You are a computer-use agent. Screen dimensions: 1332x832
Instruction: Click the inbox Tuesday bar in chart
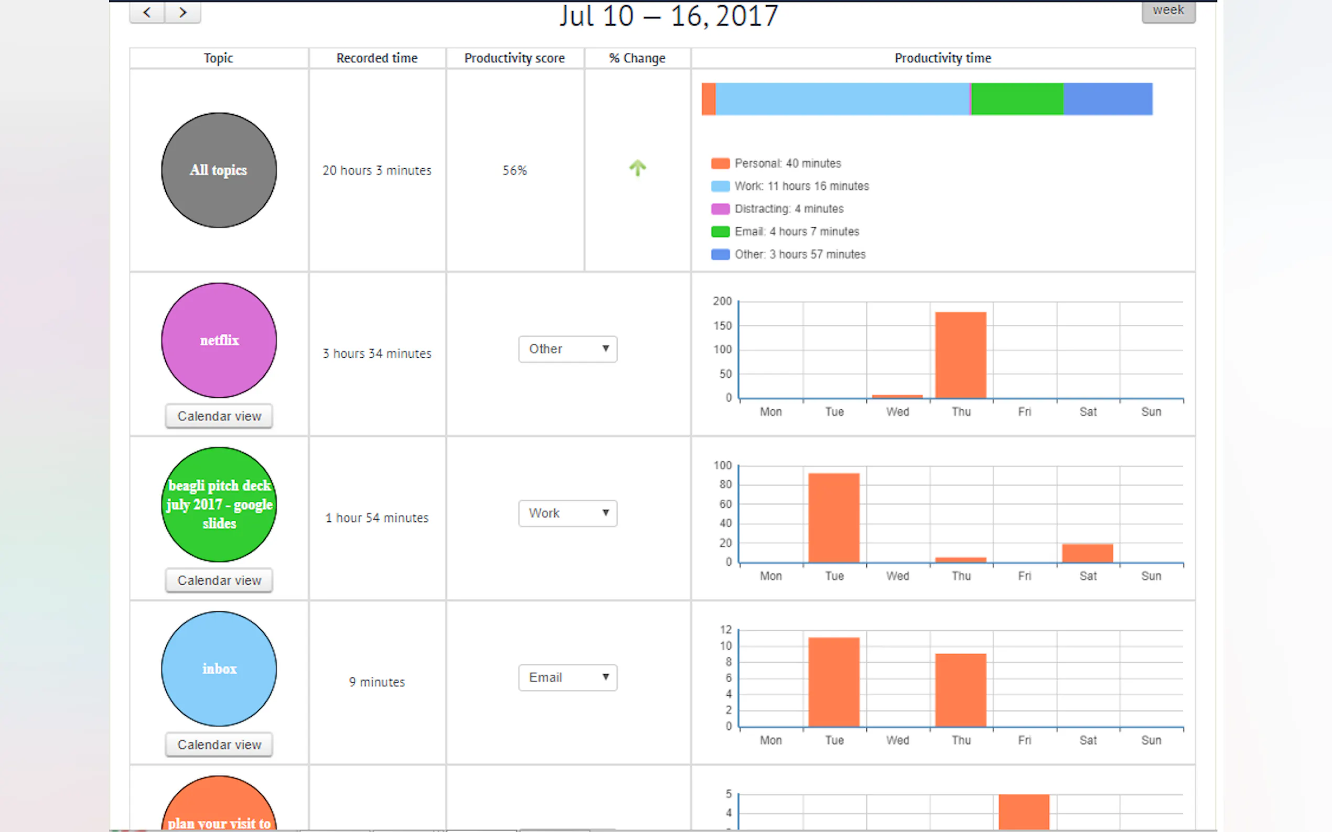point(833,682)
